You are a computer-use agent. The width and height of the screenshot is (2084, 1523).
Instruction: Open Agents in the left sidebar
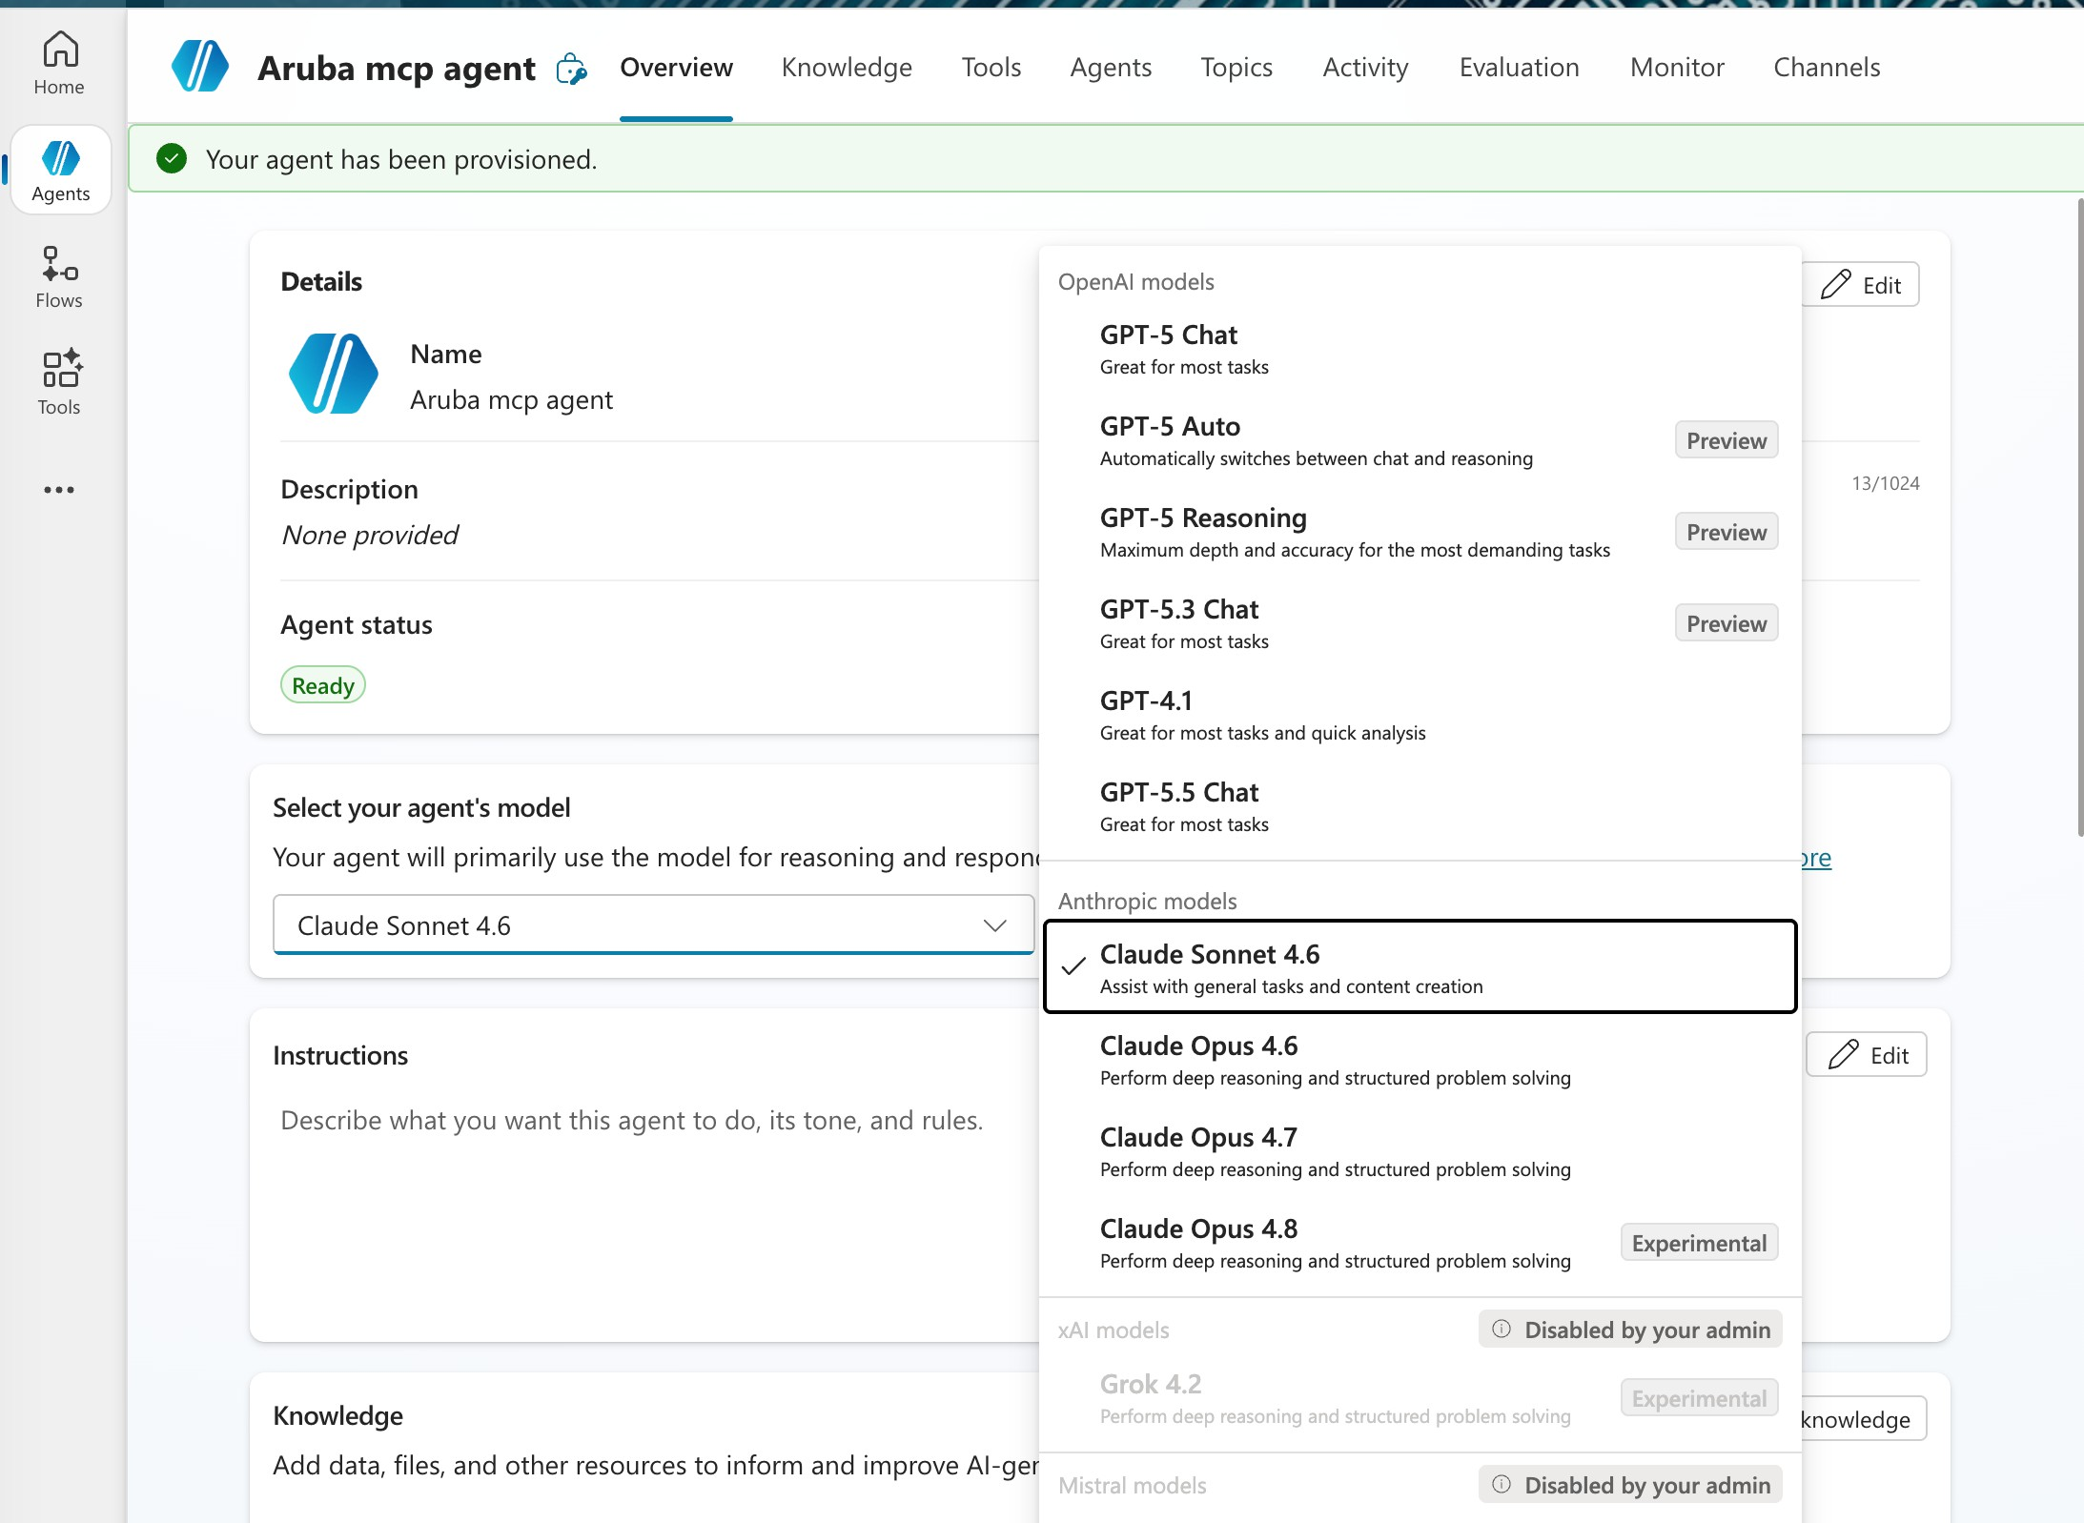(x=61, y=170)
